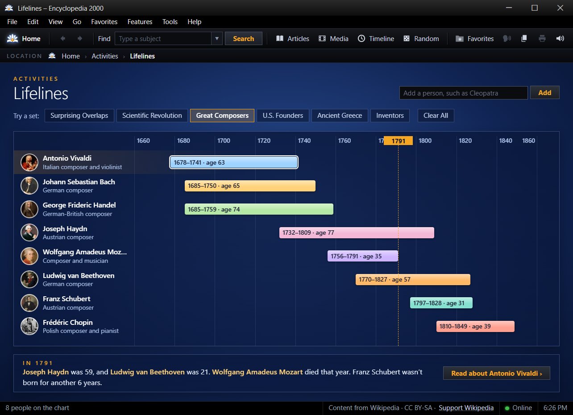The height and width of the screenshot is (415, 573).
Task: Select Antonio Vivaldi's portrait thumbnail
Action: [x=29, y=162]
